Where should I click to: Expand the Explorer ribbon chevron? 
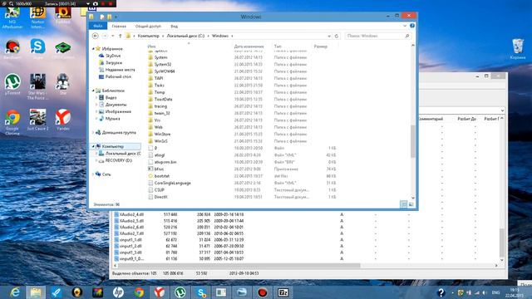coord(405,26)
